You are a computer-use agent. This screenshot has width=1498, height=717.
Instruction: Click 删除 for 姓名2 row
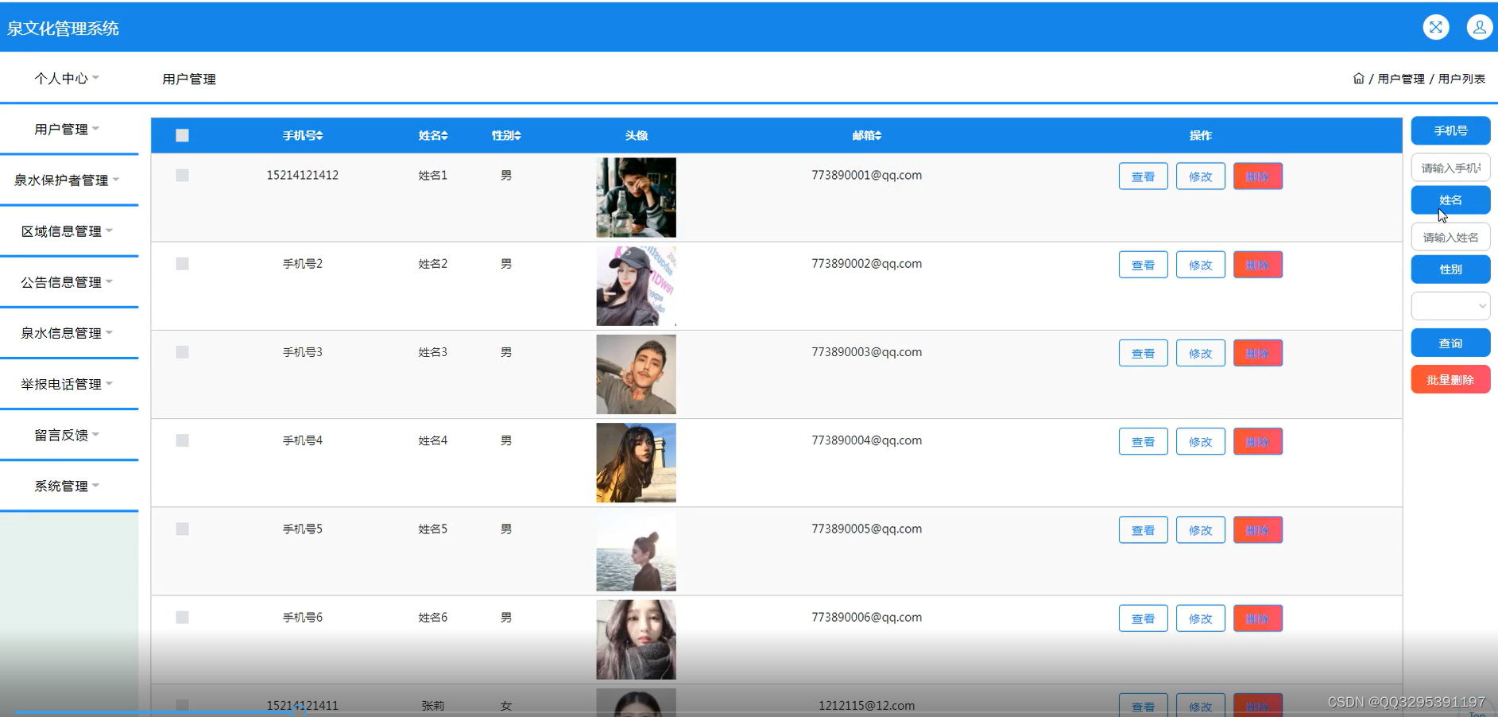click(x=1257, y=265)
